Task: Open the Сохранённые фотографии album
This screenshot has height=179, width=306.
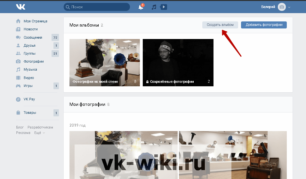Action: 178,63
